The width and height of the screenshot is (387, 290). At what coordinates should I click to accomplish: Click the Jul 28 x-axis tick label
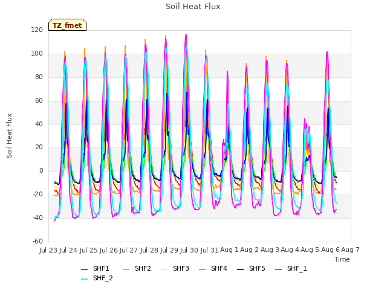149,250
